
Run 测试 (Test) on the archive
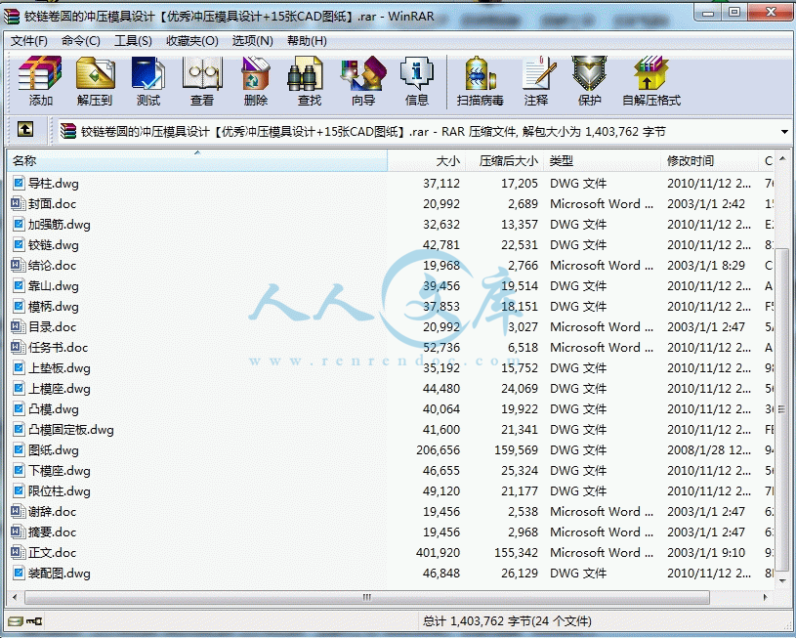tap(148, 81)
